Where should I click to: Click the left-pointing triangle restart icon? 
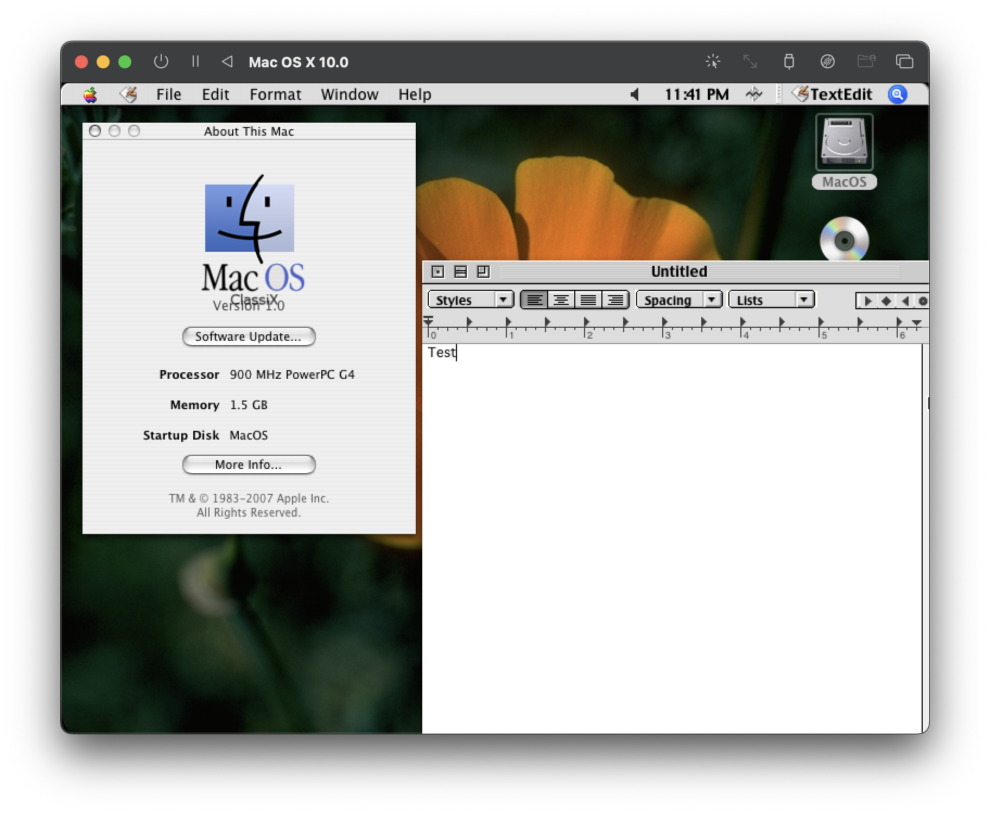coord(227,62)
